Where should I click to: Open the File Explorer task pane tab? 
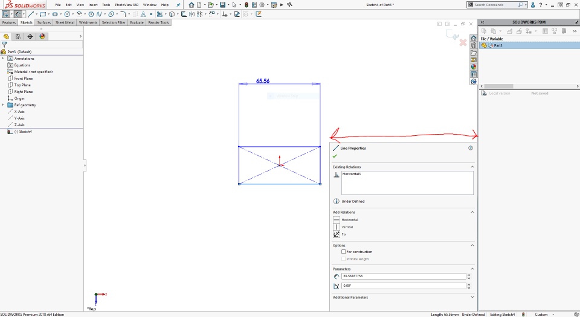474,53
